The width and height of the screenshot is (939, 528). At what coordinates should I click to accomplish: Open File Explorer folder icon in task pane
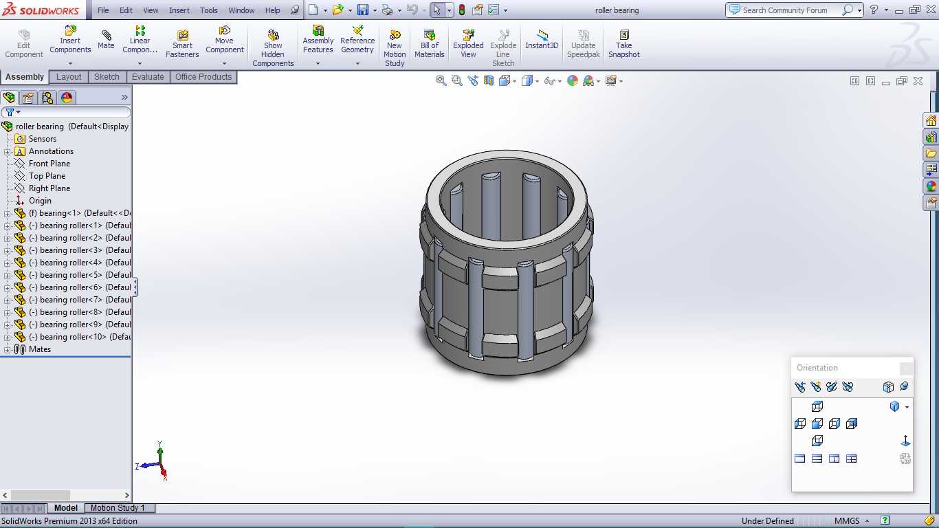click(931, 153)
